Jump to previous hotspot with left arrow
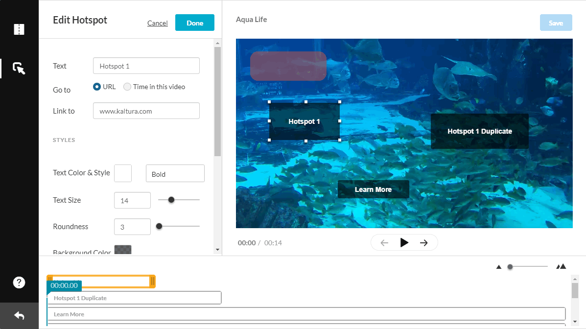Viewport: 586px width, 329px height. (384, 243)
